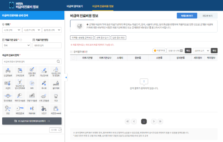Select the 주사료 syringe category icon
Viewport: 223px width, 142px height.
click(44, 84)
